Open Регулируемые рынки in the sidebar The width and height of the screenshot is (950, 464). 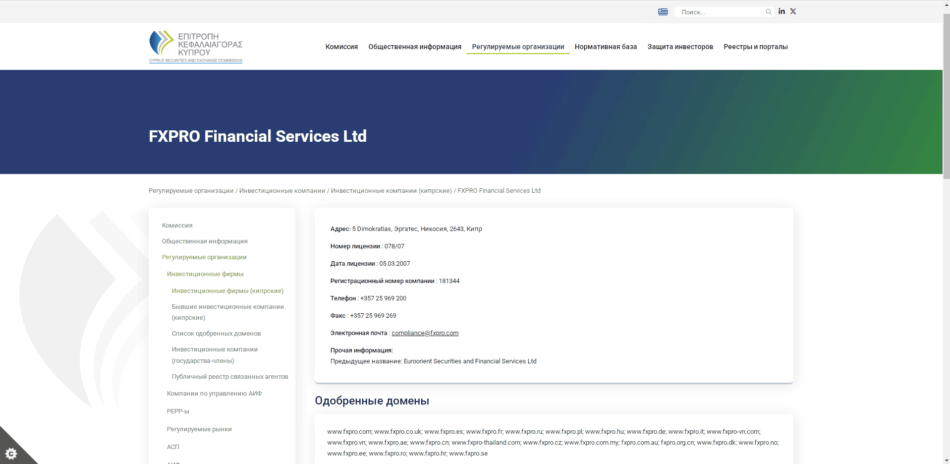coord(199,429)
